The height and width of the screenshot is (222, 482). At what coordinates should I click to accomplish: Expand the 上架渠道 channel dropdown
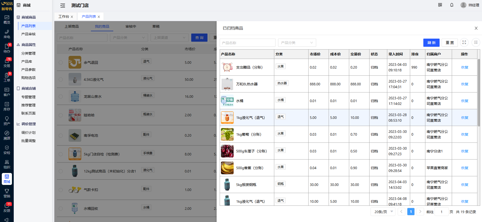point(169,38)
